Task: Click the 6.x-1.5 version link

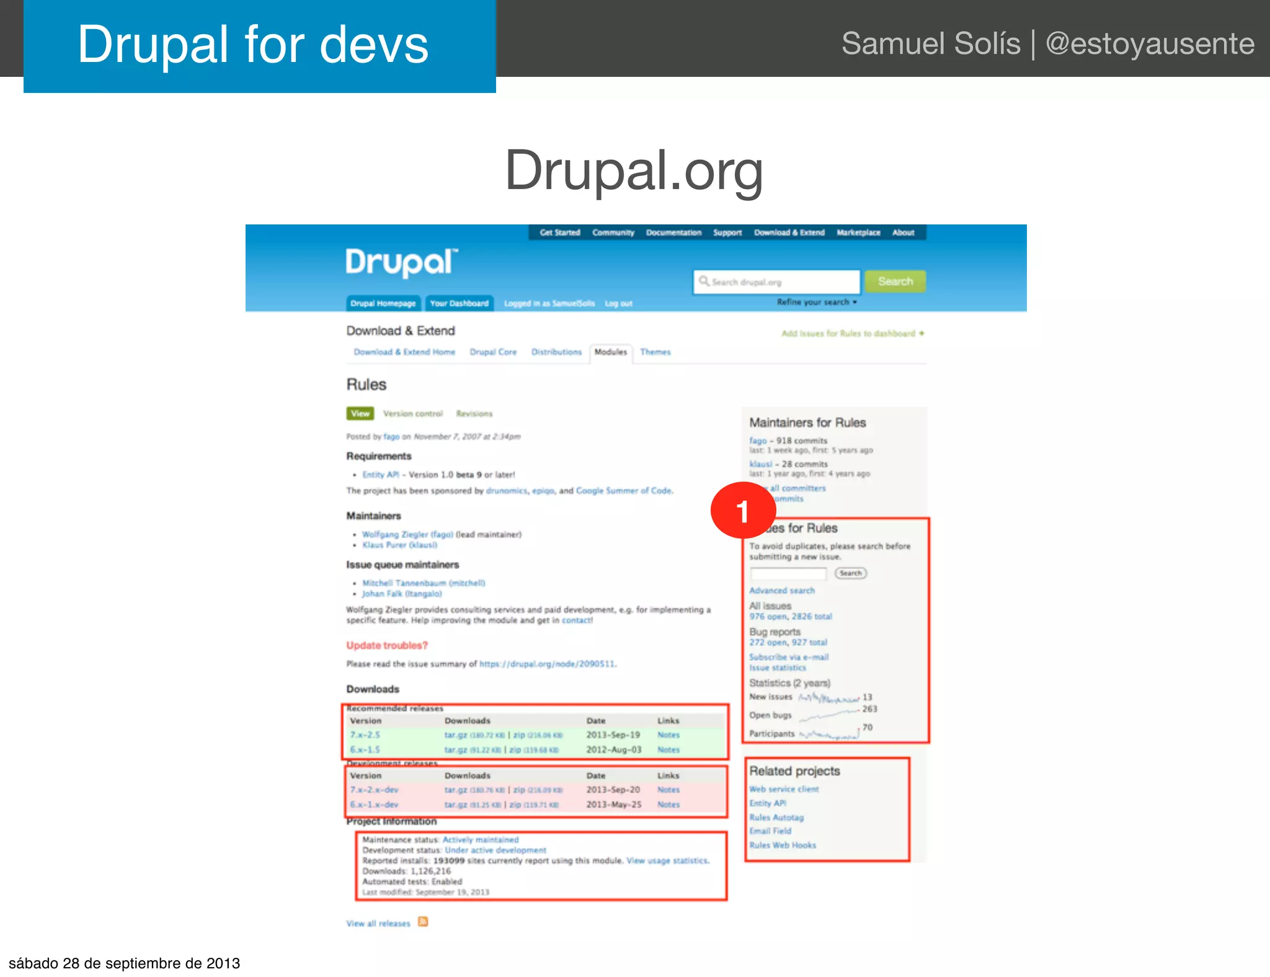Action: (365, 749)
